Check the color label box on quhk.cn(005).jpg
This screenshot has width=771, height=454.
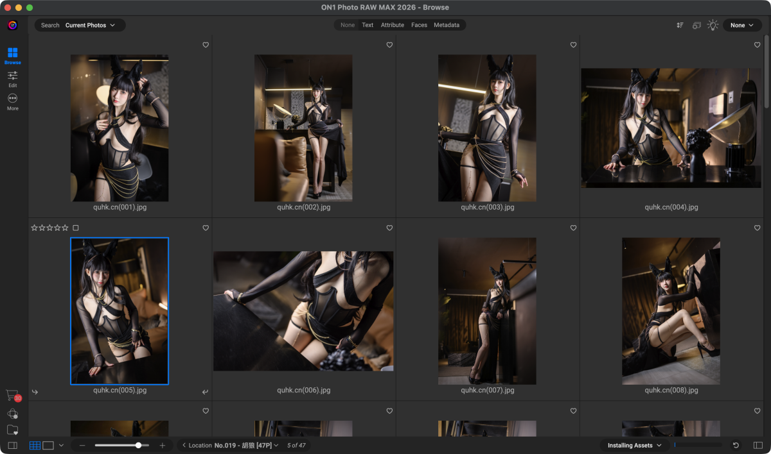coord(76,228)
